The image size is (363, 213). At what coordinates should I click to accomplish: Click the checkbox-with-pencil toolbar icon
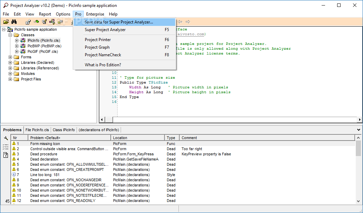[44, 22]
